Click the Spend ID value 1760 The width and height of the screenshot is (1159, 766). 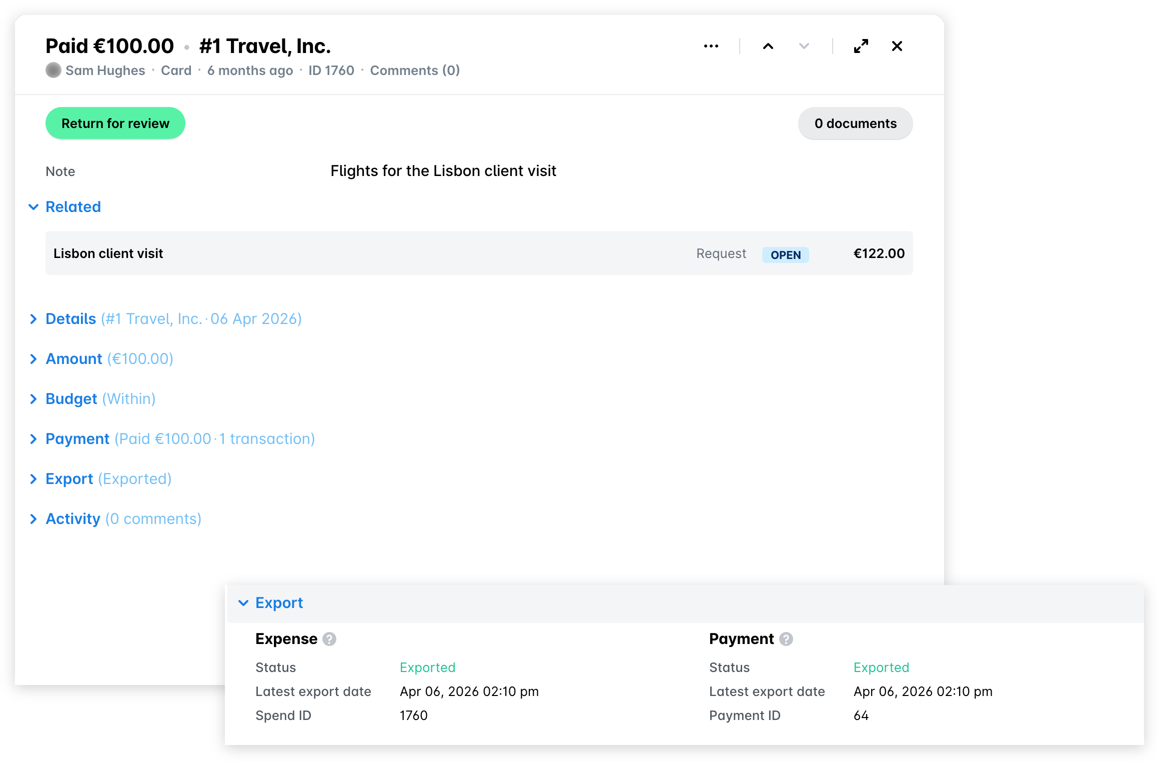pos(413,715)
